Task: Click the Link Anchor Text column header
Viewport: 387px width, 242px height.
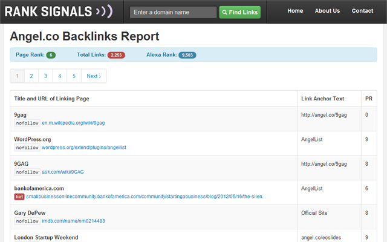Action: (x=322, y=99)
